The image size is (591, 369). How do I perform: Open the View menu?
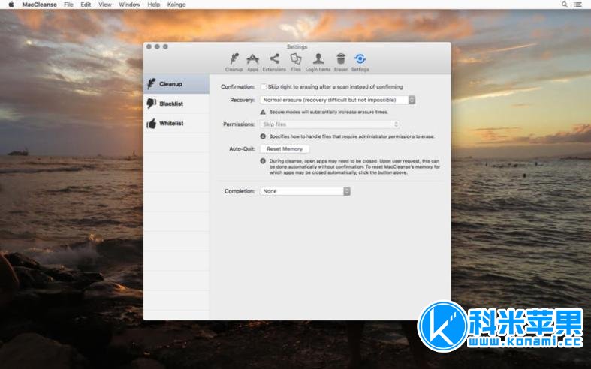[105, 4]
